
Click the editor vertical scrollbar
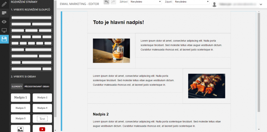tap(259, 63)
